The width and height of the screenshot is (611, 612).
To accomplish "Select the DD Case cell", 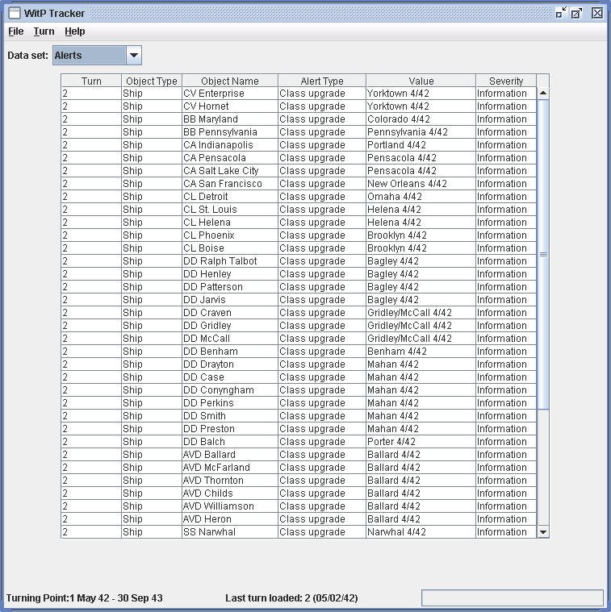I will (x=230, y=377).
